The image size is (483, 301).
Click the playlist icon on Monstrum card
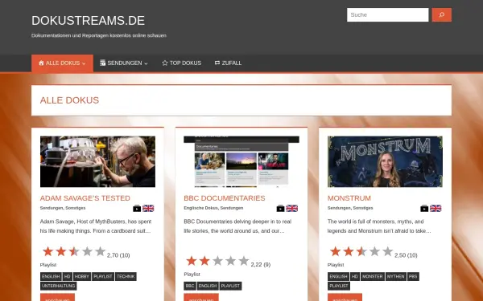coord(424,208)
